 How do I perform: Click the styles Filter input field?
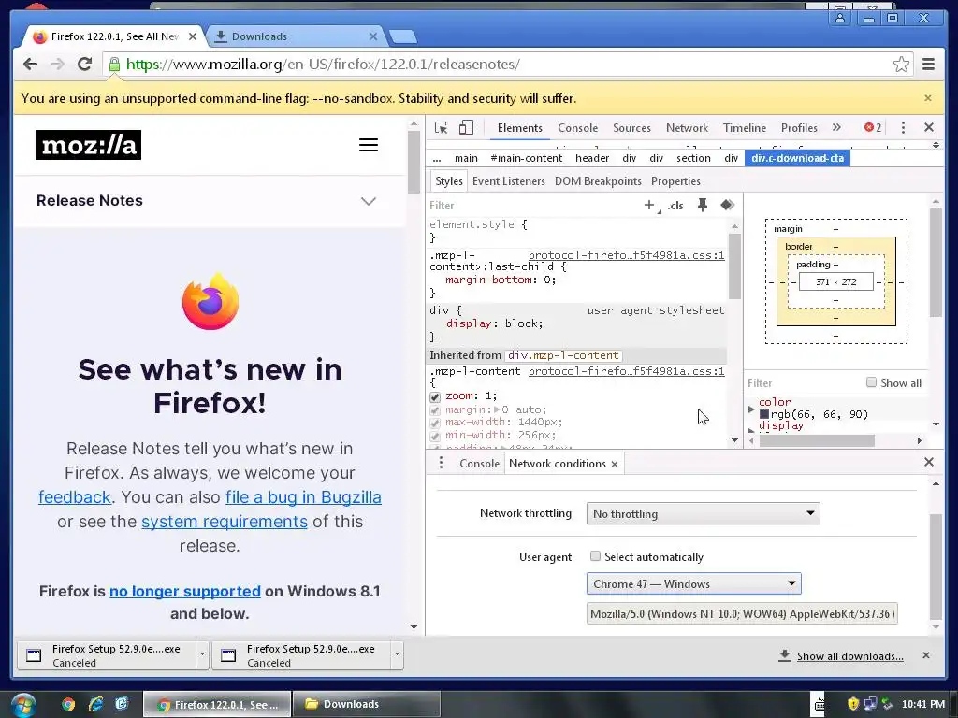point(531,206)
